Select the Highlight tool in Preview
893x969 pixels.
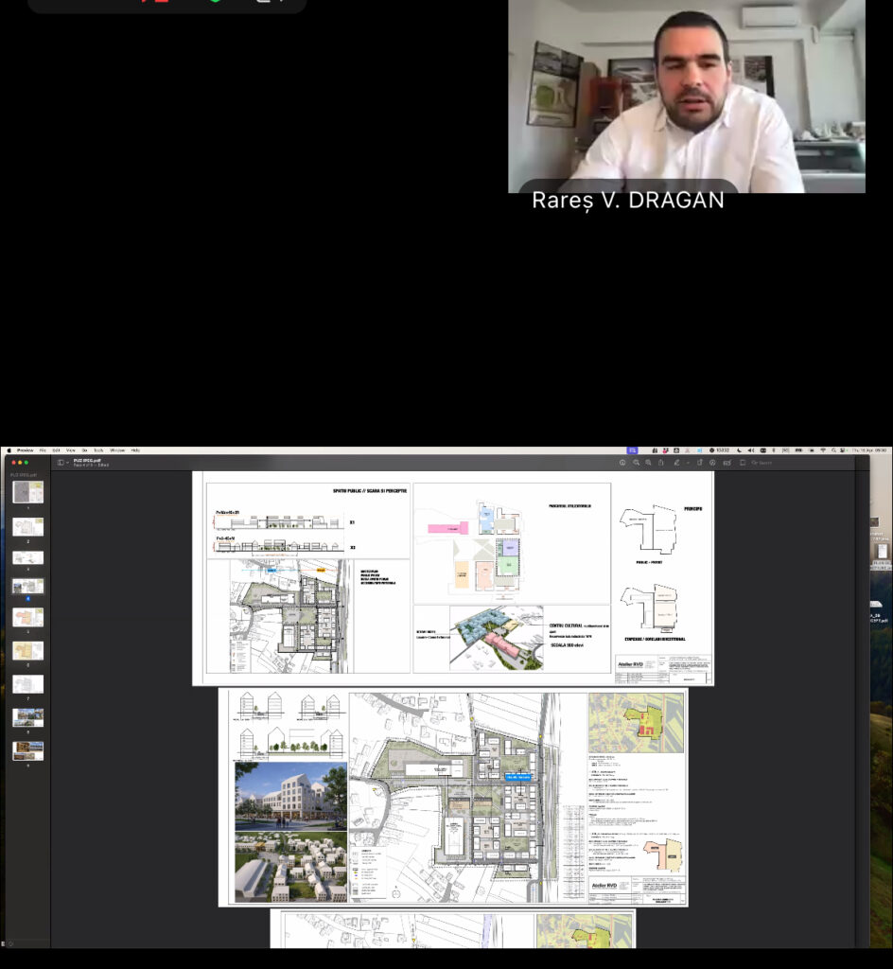coord(677,463)
